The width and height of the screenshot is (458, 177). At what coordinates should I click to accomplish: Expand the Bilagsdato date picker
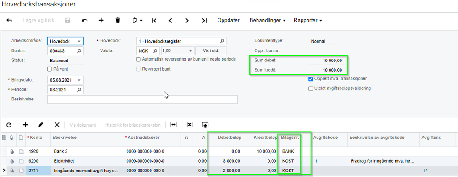[79, 80]
